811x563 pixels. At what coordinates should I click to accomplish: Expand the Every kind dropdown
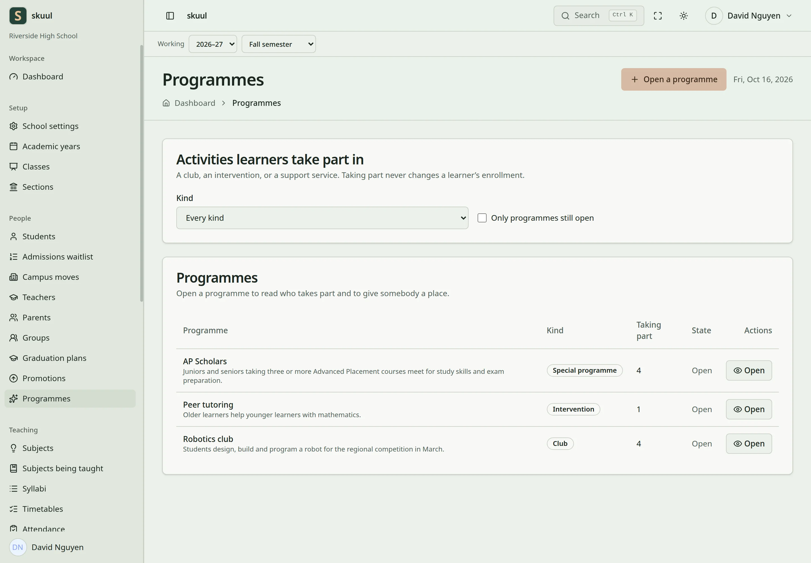tap(322, 218)
